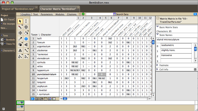Expand the Cell Info section

tap(157, 69)
